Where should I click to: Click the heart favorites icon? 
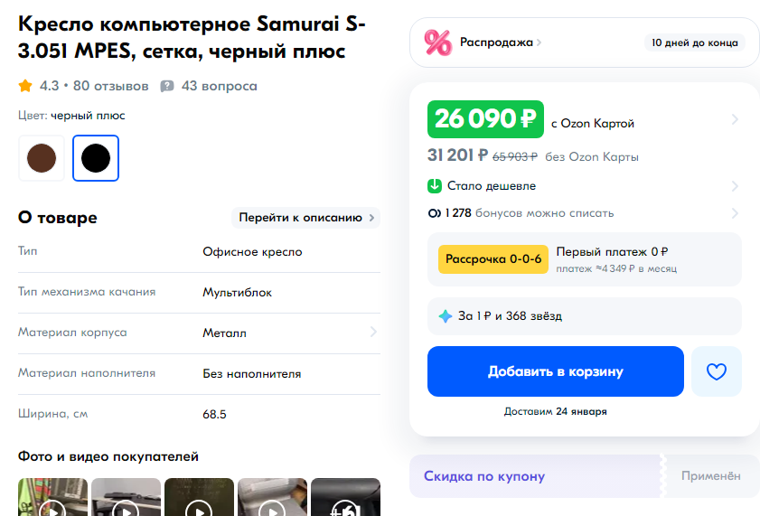pyautogui.click(x=717, y=371)
